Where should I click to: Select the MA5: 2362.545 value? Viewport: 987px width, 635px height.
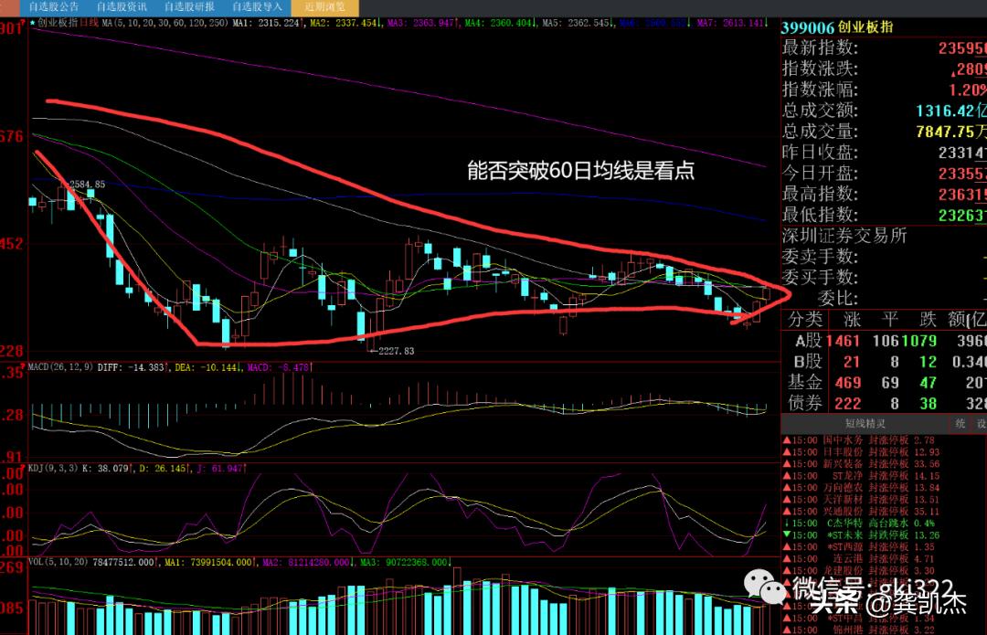coord(578,23)
